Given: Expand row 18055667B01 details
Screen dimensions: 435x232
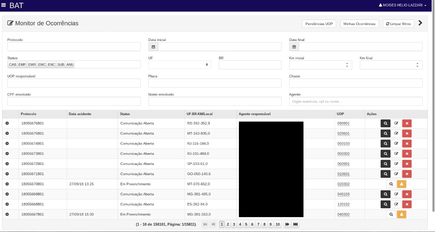Looking at the screenshot, I should click(7, 214).
